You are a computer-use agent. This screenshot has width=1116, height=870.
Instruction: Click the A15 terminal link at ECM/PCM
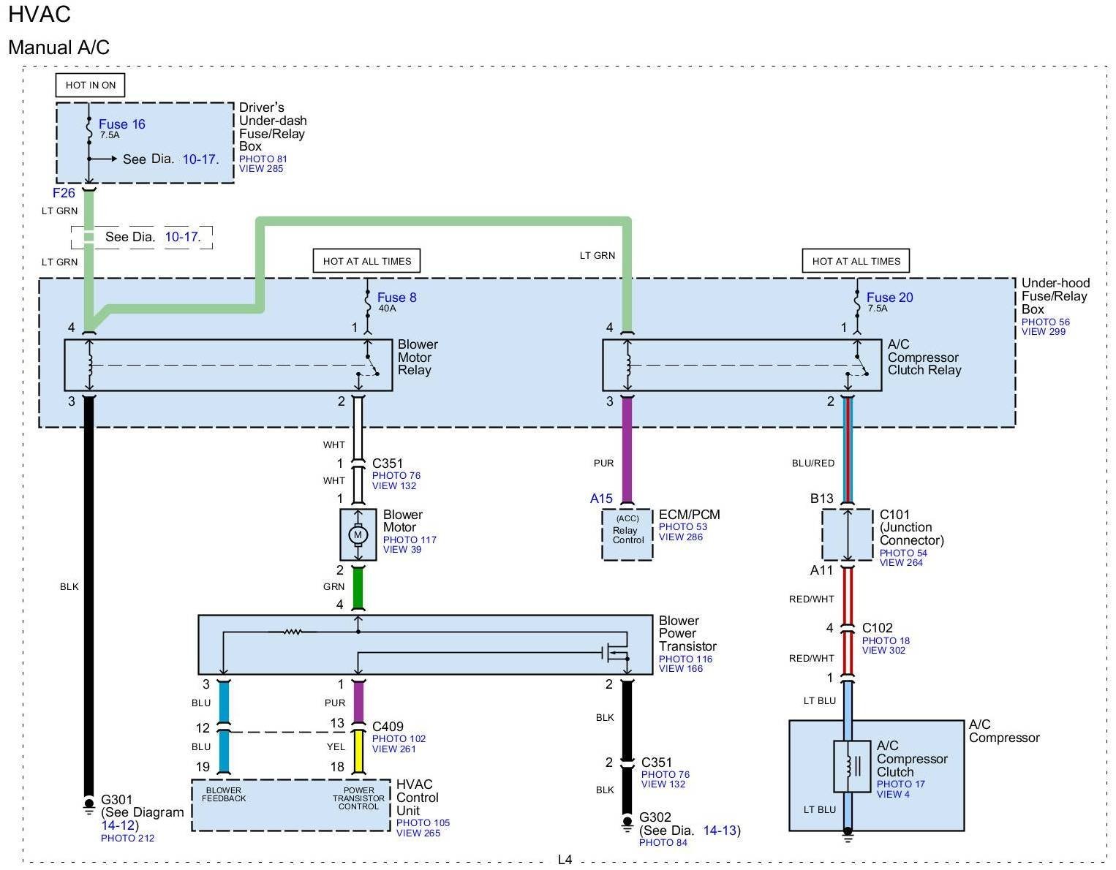[x=601, y=499]
